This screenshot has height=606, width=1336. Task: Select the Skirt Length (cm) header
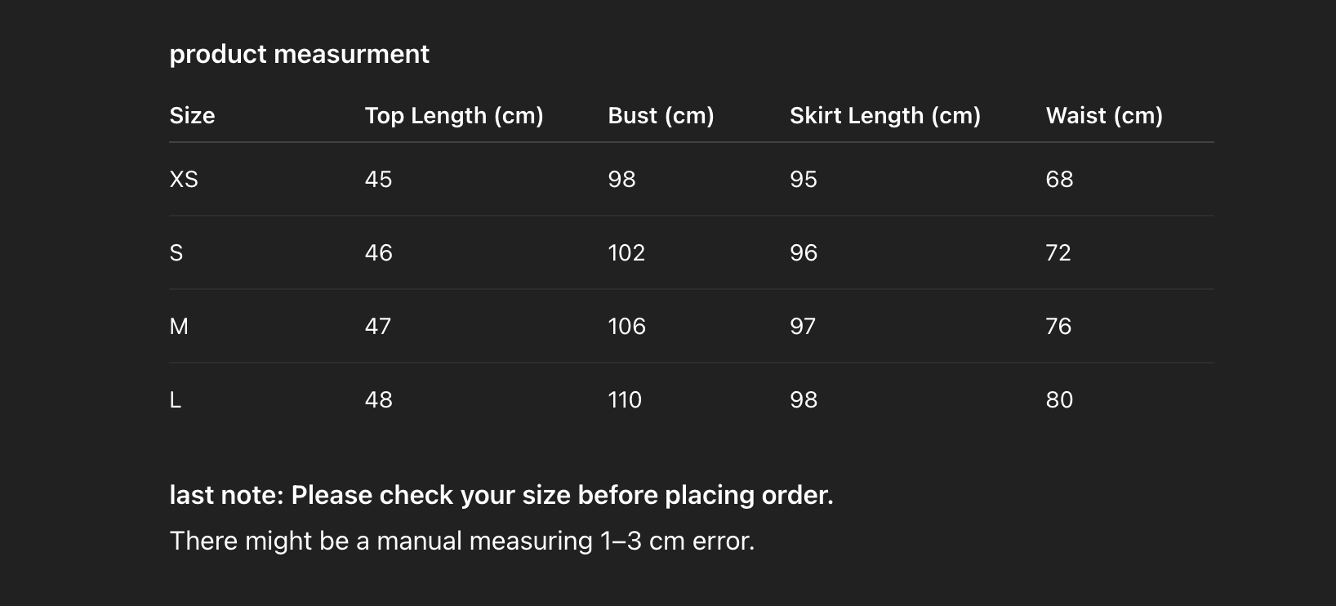[x=884, y=115]
